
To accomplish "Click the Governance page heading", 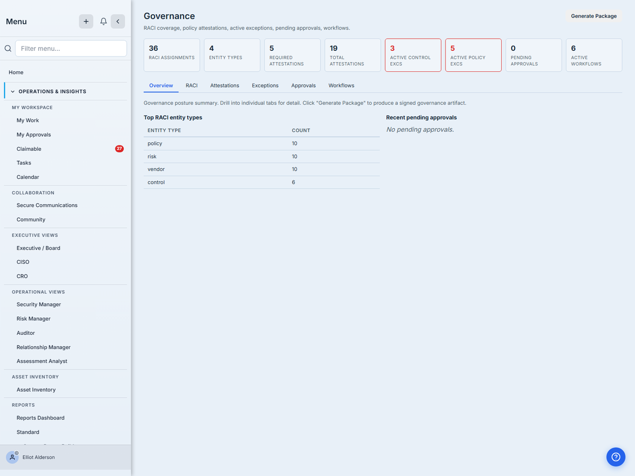I will (169, 16).
